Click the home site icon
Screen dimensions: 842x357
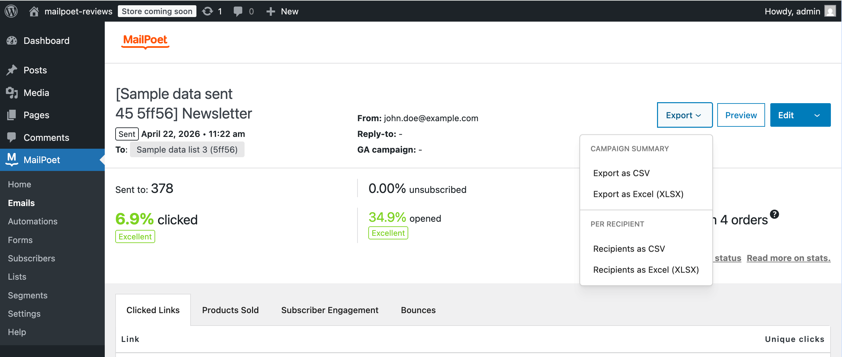click(x=34, y=11)
